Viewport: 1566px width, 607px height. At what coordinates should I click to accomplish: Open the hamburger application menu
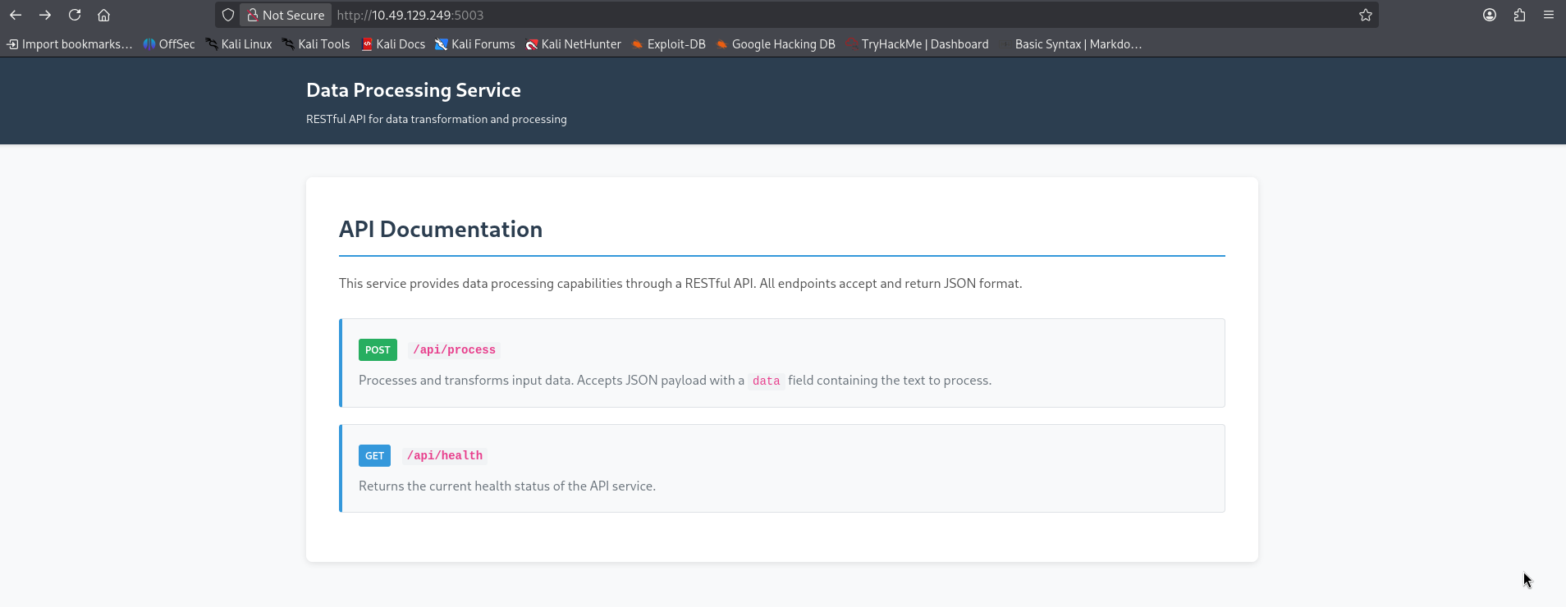click(1549, 15)
